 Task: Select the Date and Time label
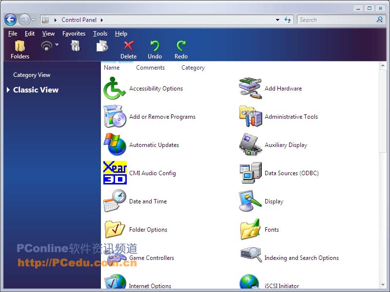tap(148, 201)
